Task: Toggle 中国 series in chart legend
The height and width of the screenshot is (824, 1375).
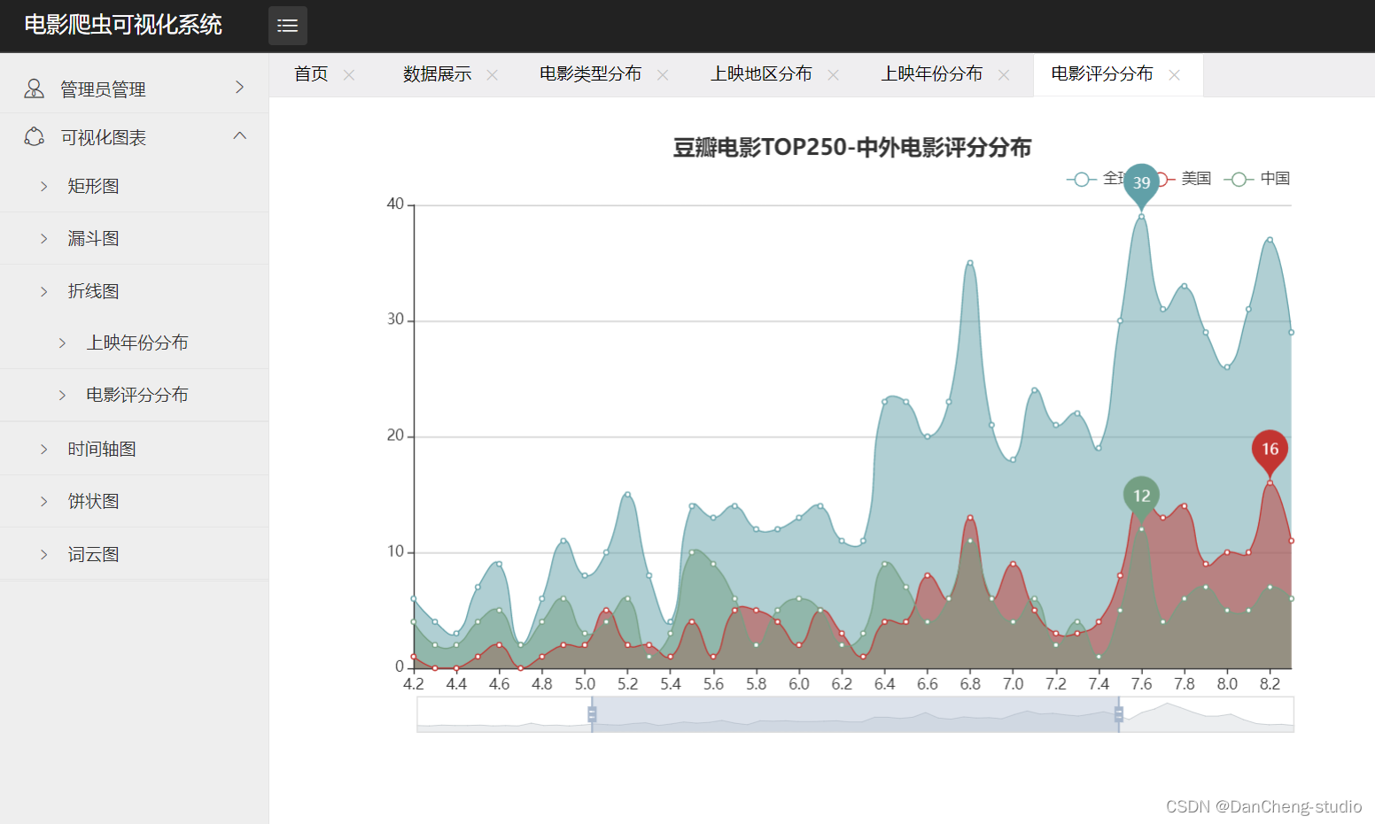Action: point(1257,179)
